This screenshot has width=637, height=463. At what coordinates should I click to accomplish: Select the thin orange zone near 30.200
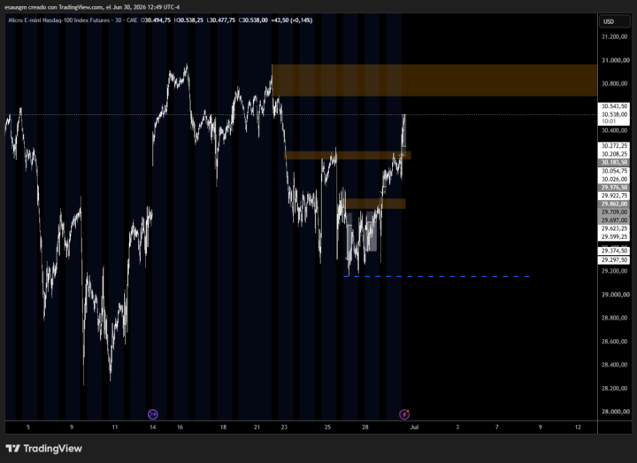[x=348, y=155]
